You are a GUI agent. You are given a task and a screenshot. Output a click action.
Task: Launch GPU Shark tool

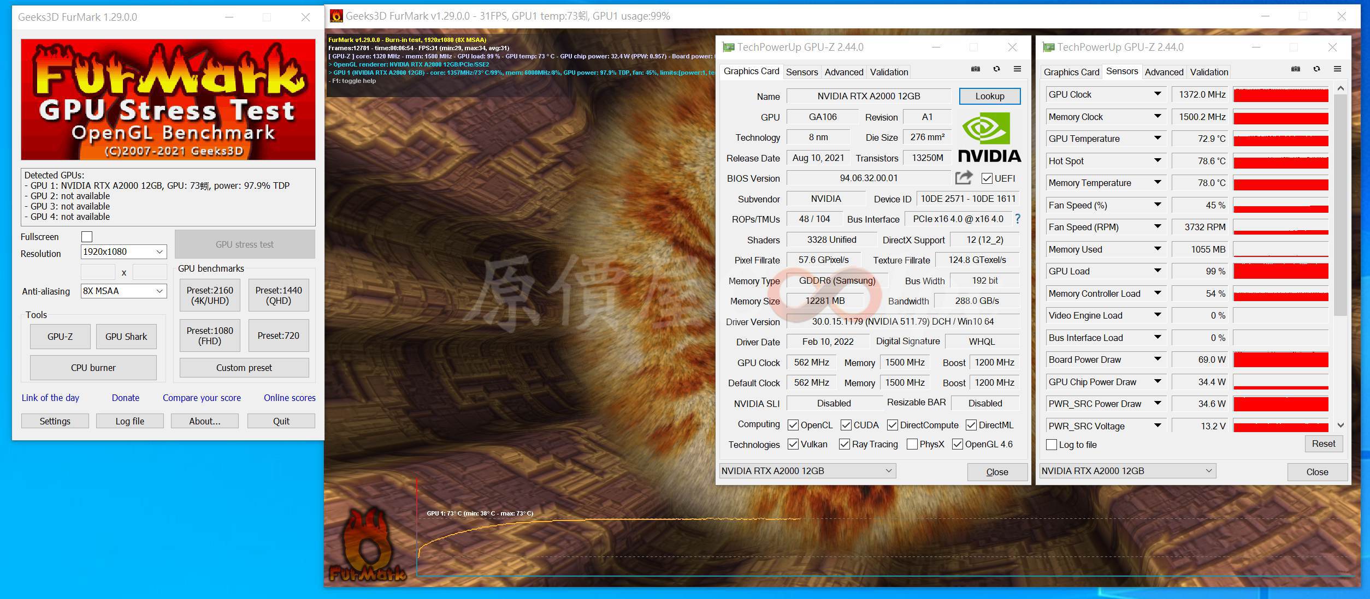point(126,337)
